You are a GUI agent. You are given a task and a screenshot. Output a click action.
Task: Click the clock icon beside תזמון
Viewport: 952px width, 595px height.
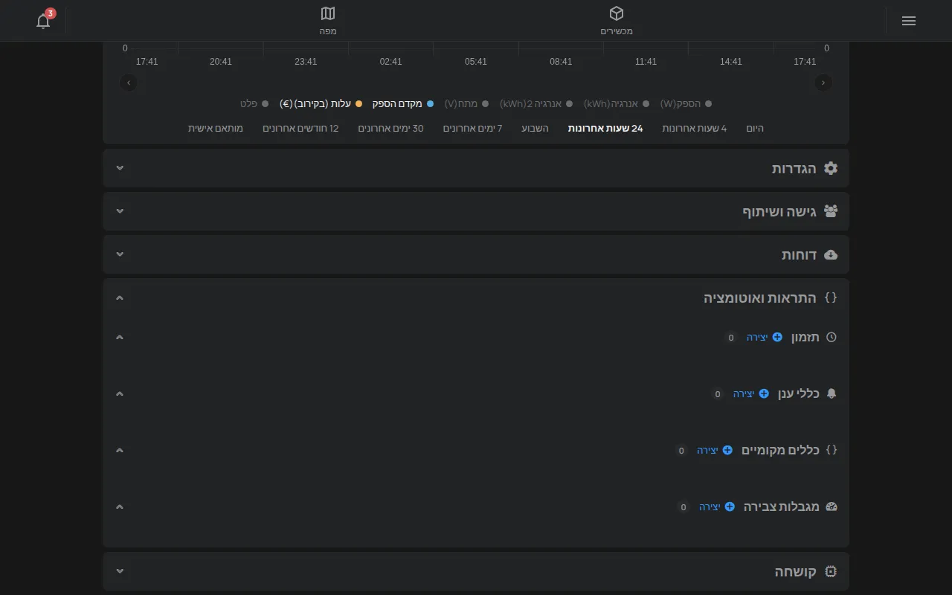pyautogui.click(x=832, y=337)
